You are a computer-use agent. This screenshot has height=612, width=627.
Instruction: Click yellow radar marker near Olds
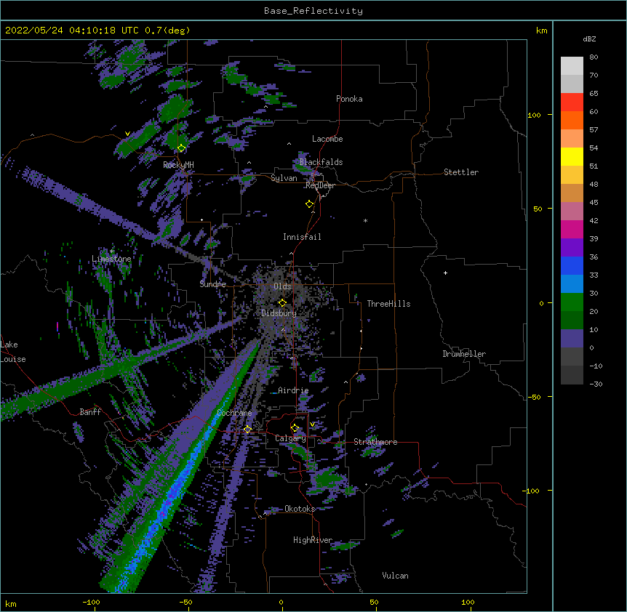282,303
